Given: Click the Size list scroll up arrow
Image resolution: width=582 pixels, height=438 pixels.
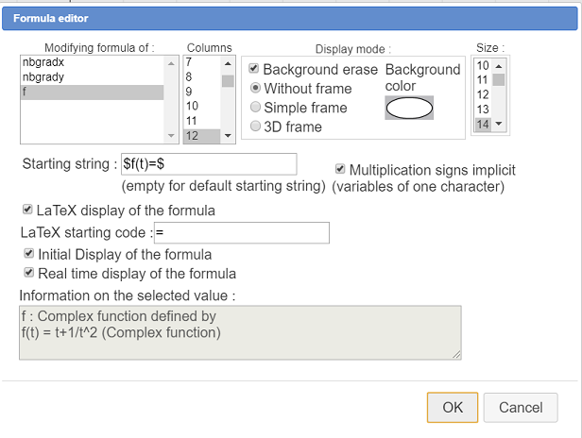Looking at the screenshot, I should point(499,66).
